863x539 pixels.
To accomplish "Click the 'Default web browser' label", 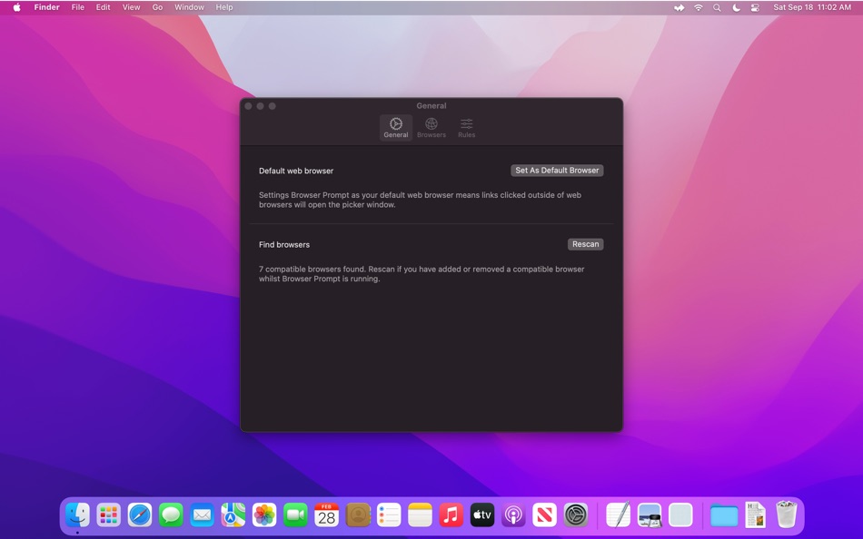I will pyautogui.click(x=296, y=171).
